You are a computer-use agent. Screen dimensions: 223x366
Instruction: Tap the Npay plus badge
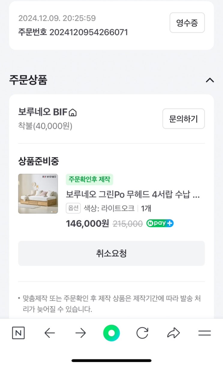coord(160,224)
